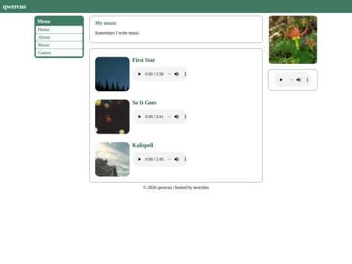Play the First Star track
This screenshot has width=352, height=264.
tap(139, 74)
